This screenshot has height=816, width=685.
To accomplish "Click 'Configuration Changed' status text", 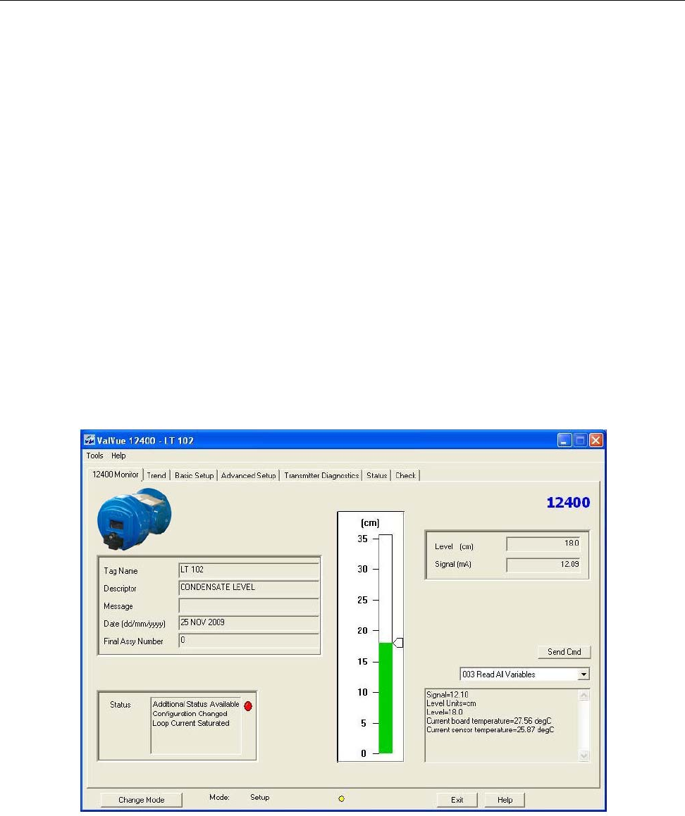I will 190,713.
